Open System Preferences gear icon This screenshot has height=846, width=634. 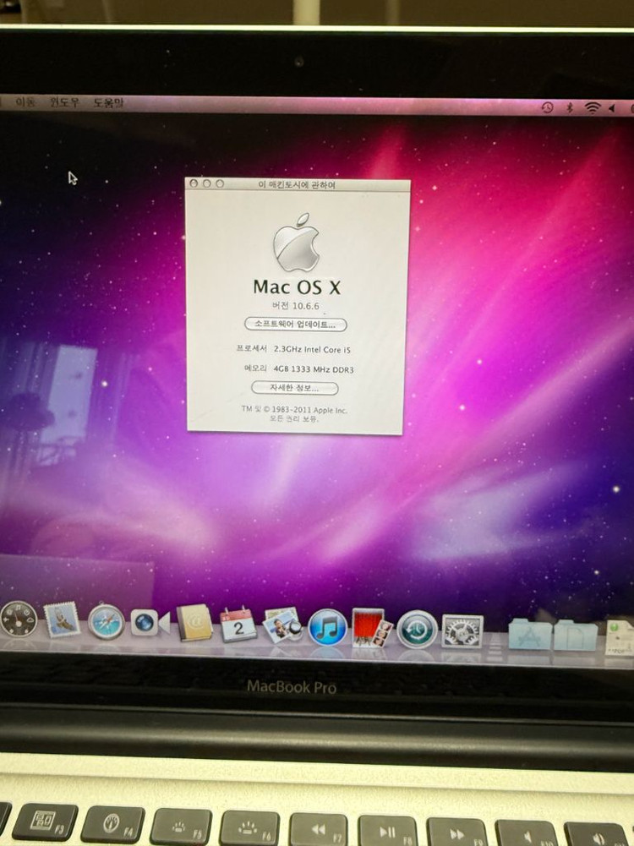tap(462, 630)
